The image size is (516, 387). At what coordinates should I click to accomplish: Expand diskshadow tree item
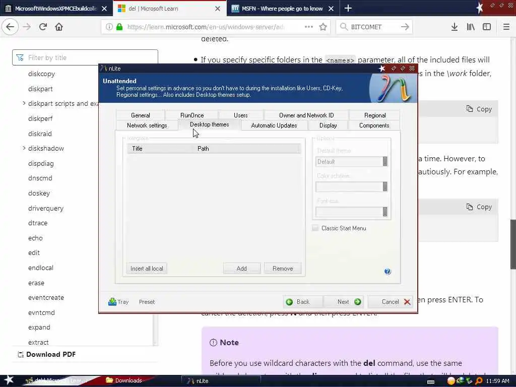pos(24,148)
